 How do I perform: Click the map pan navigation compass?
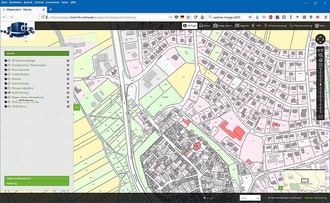(x=321, y=39)
